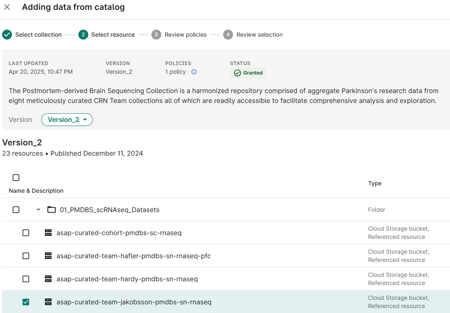Check the 01_PMDBS_scRNAseq_Datasets folder checkbox

(16, 210)
